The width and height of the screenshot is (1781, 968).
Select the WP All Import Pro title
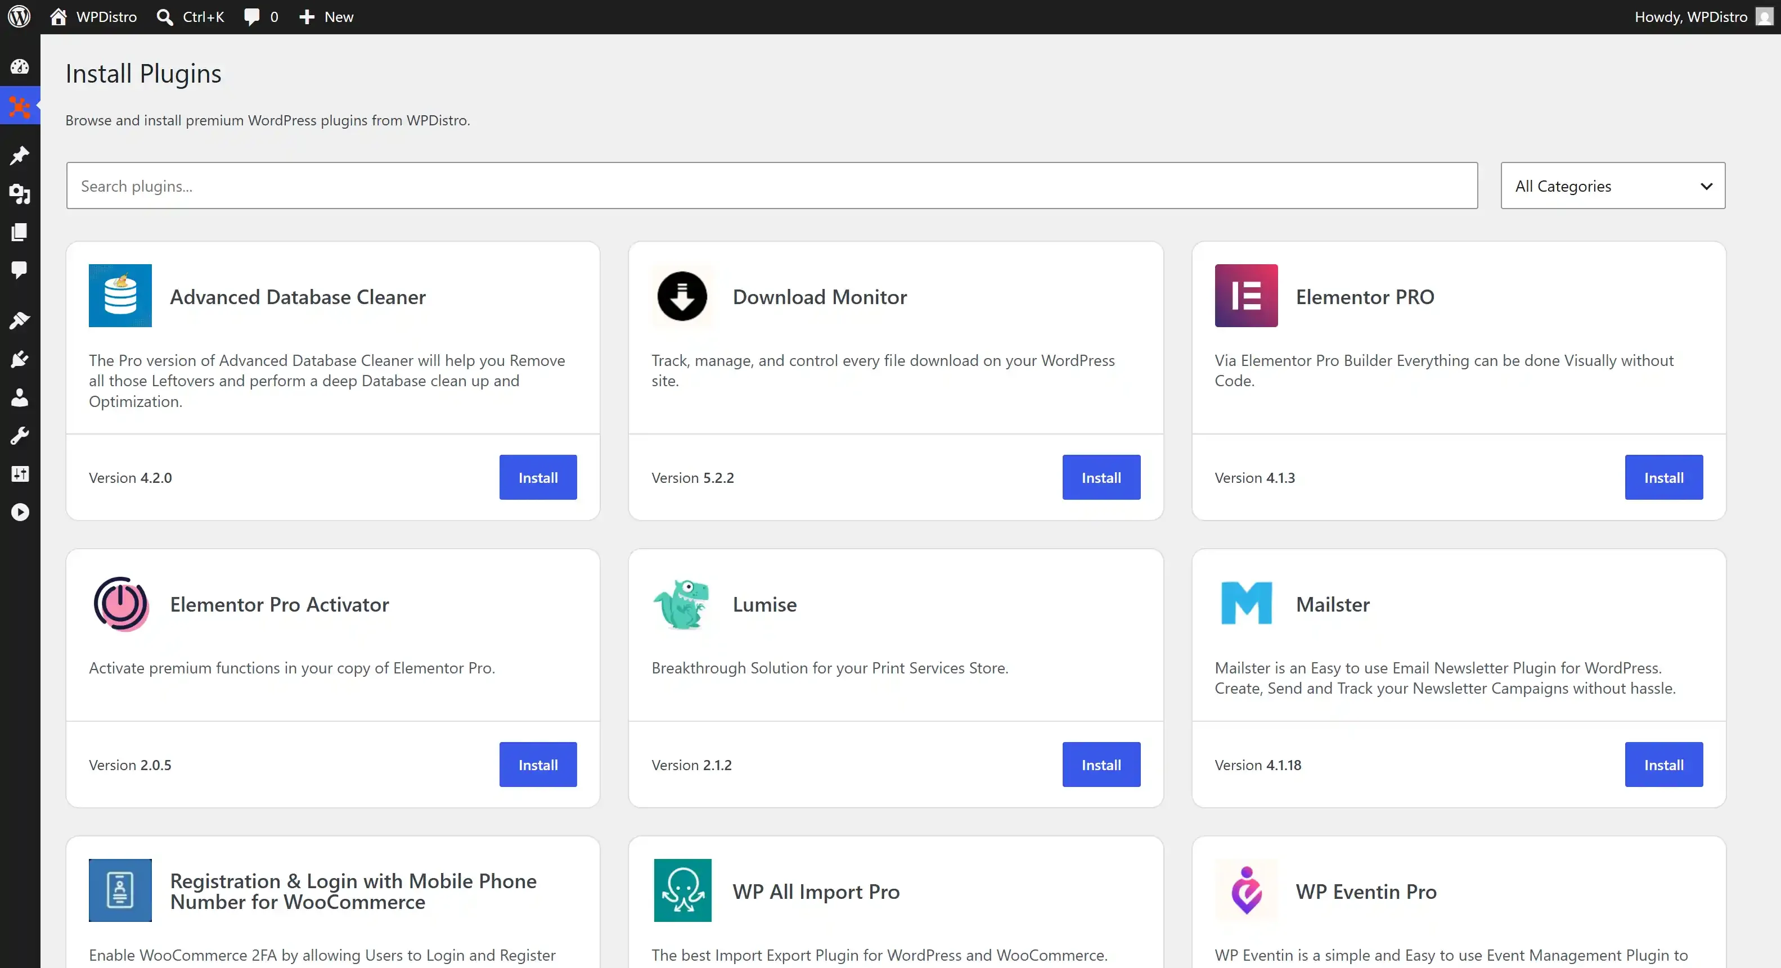point(816,892)
